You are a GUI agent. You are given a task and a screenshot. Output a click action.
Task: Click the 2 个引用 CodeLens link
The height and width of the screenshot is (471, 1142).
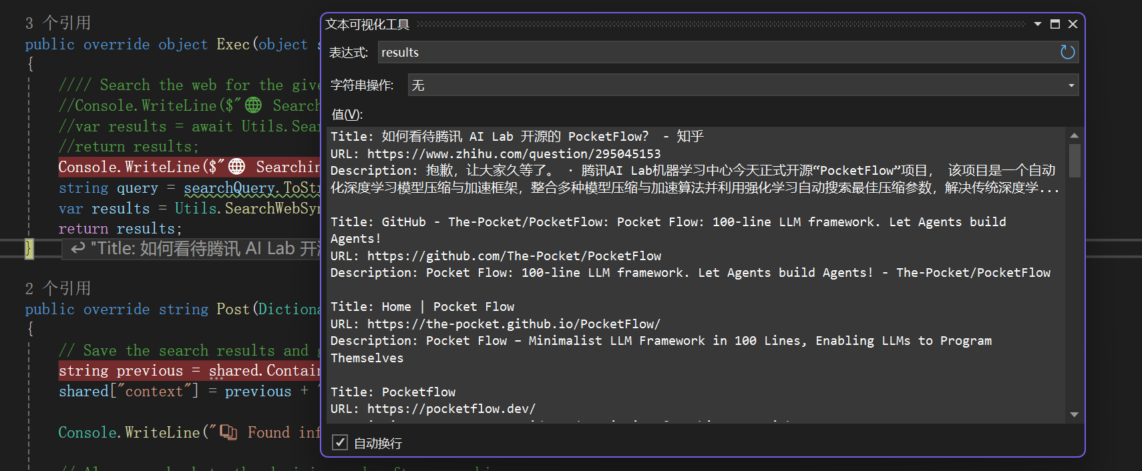point(57,288)
